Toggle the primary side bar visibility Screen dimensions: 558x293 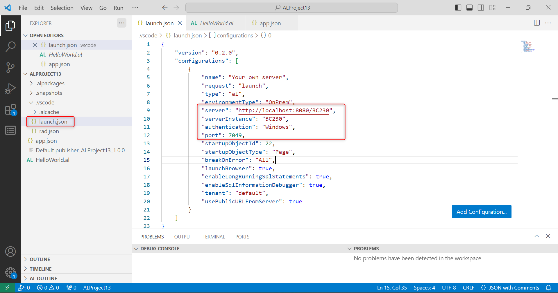458,8
